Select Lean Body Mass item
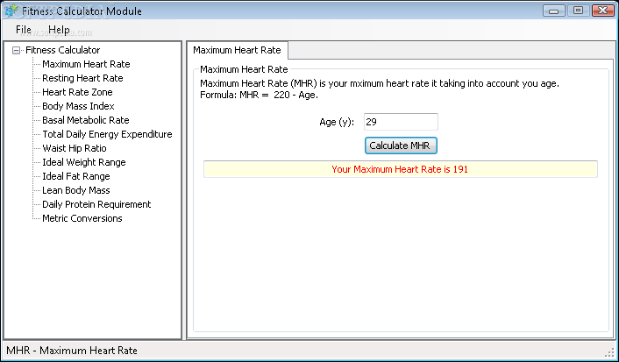 tap(75, 190)
